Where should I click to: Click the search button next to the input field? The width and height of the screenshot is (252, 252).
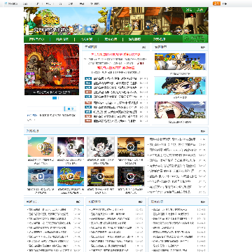[70, 108]
